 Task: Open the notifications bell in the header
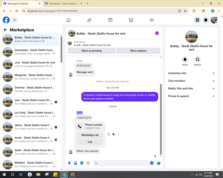[206, 20]
